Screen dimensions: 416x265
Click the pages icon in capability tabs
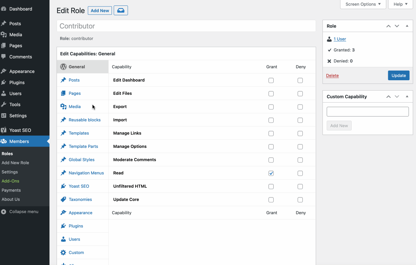coord(63,93)
